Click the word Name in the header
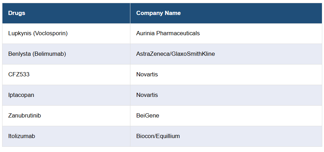Screen dimensions: 324x152 point(173,13)
